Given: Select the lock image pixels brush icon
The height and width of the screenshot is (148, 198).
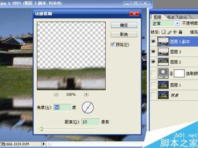Looking at the screenshot, I should 169,32.
